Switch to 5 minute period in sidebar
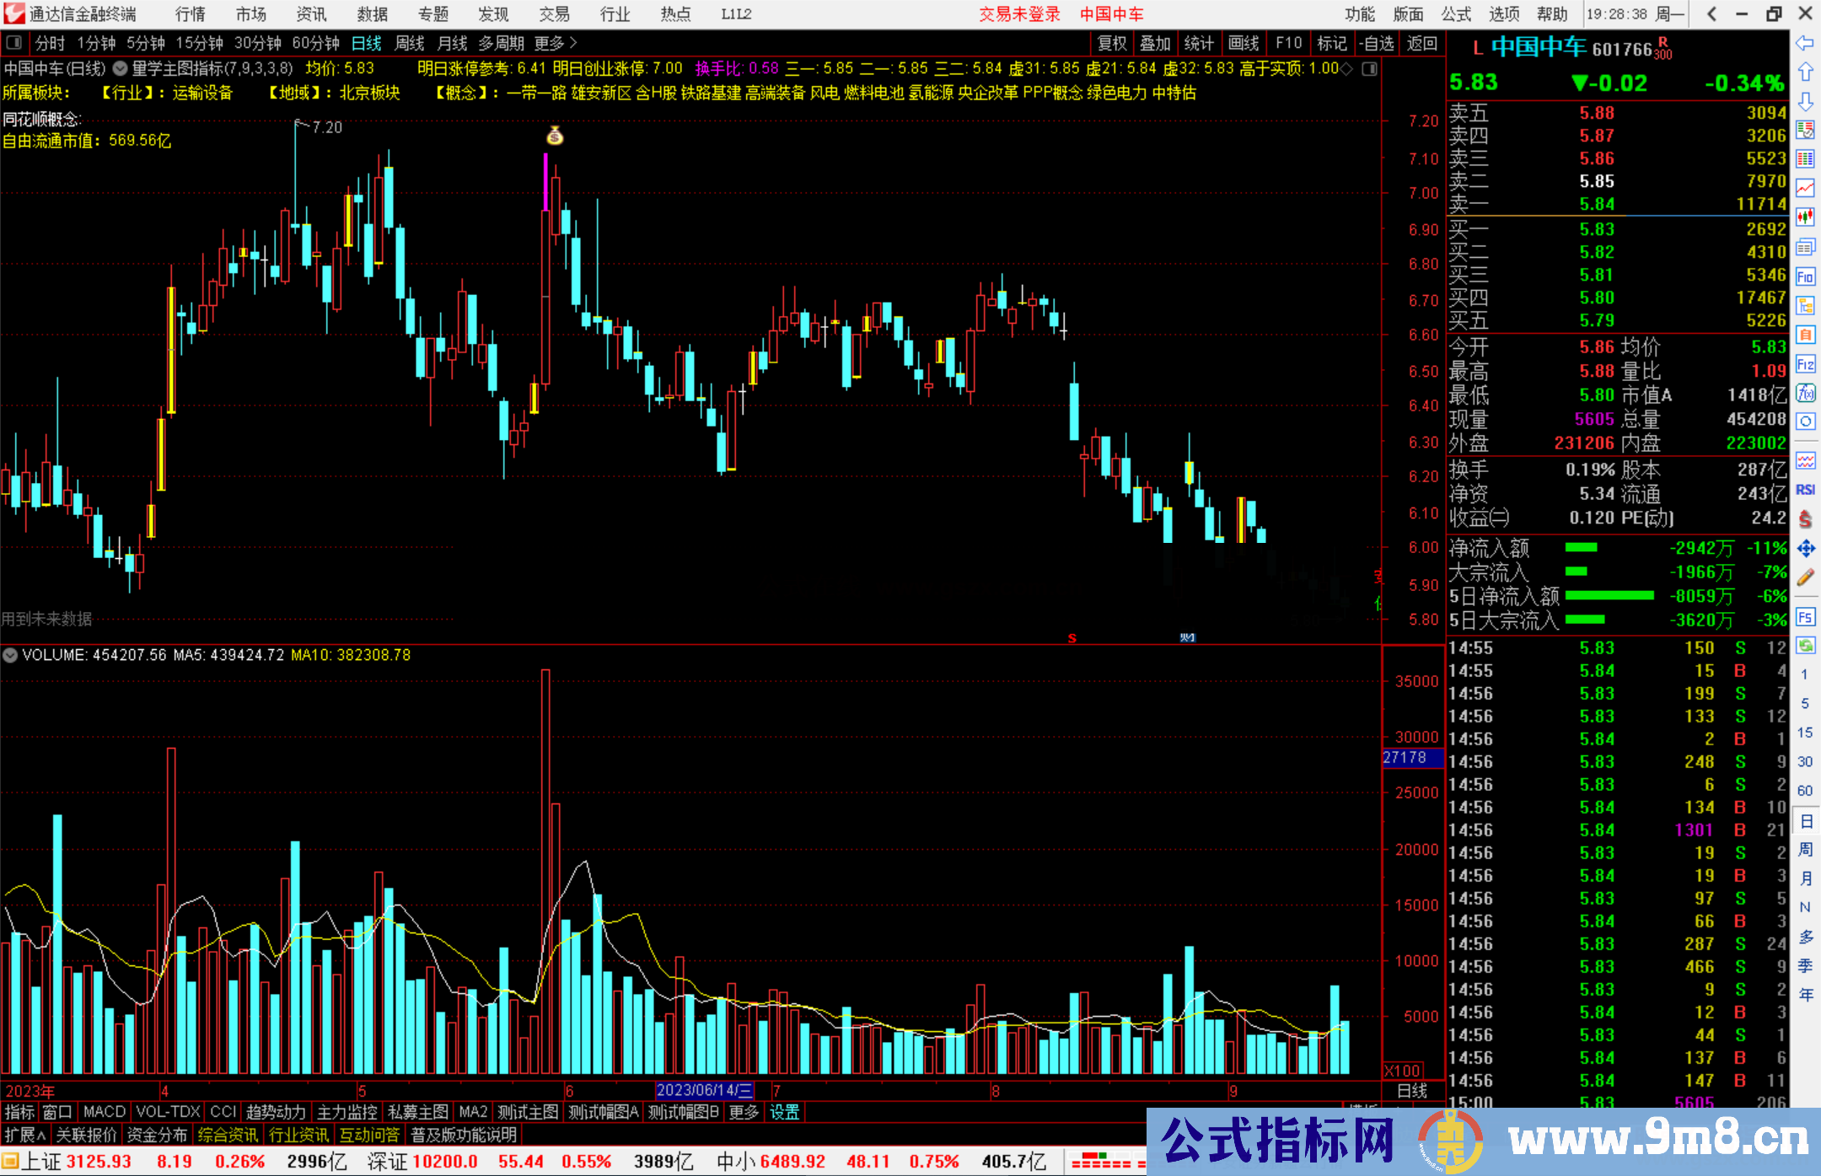The height and width of the screenshot is (1176, 1821). coord(1805,704)
